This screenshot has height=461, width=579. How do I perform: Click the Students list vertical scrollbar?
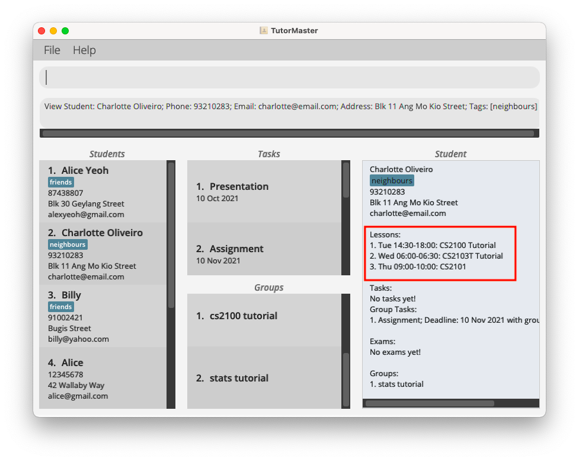pos(171,234)
